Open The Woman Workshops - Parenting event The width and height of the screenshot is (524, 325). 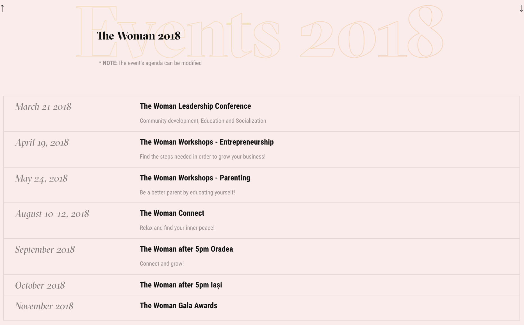(195, 178)
